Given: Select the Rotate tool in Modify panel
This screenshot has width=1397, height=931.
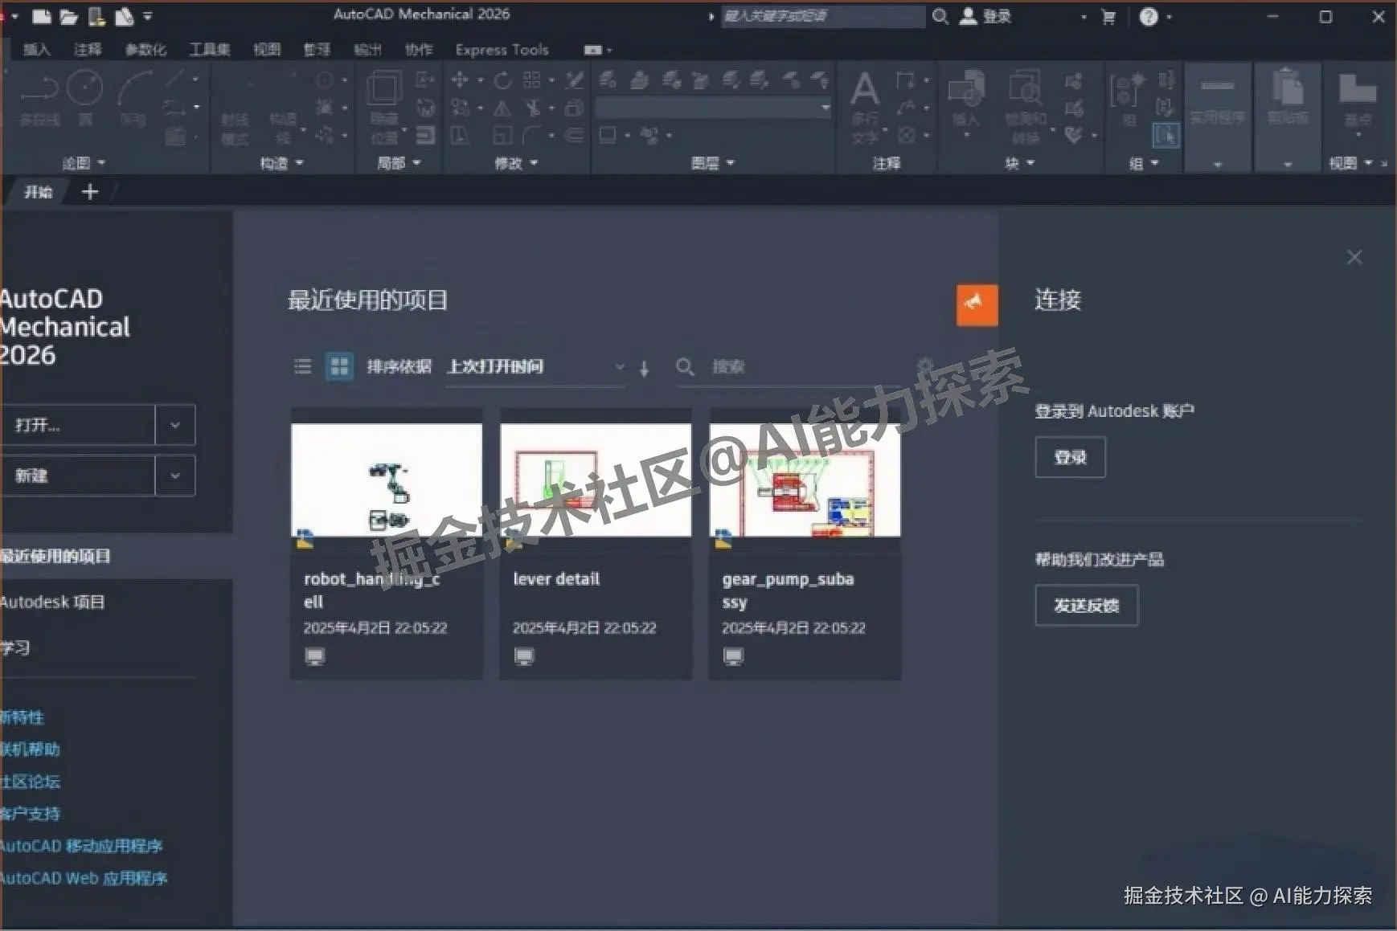Looking at the screenshot, I should pos(502,80).
